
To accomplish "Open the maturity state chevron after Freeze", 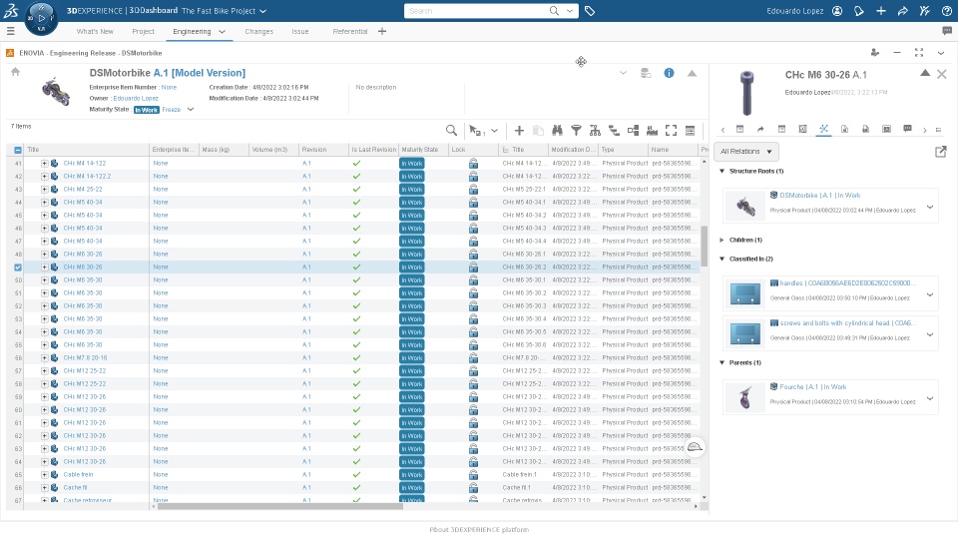I will (191, 110).
